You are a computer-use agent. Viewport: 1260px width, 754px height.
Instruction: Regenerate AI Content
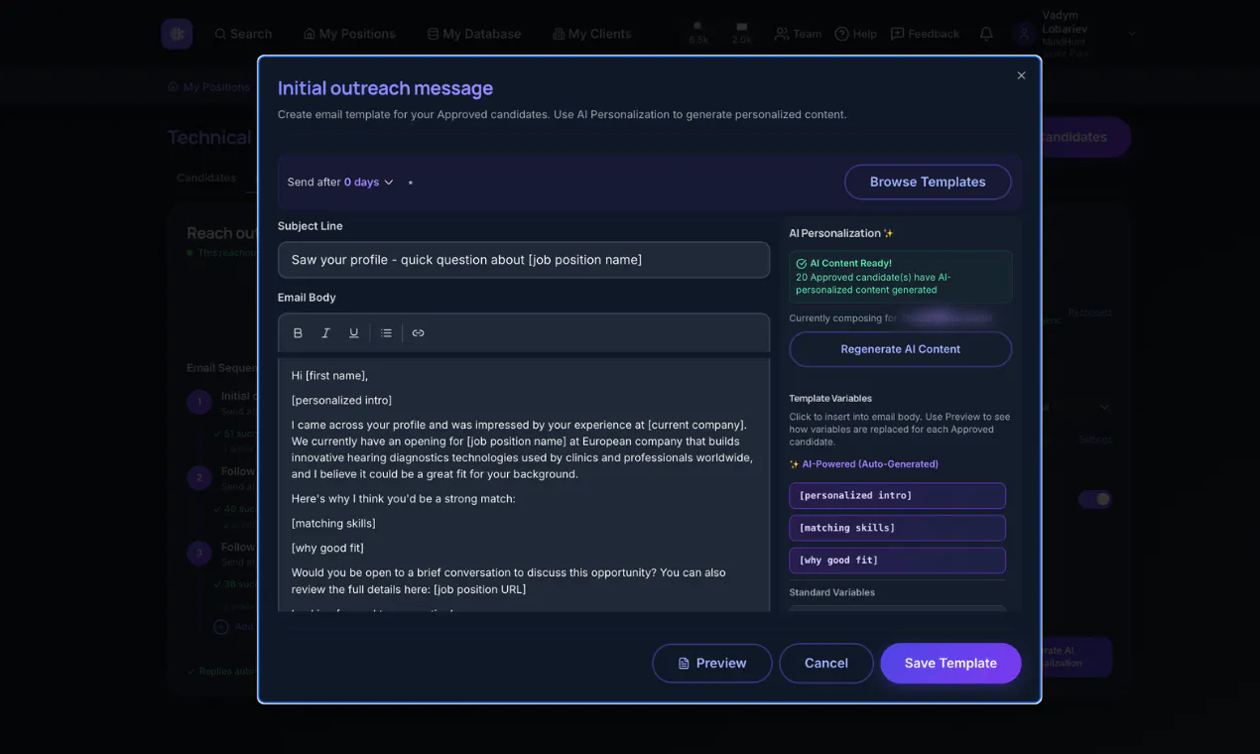(900, 349)
